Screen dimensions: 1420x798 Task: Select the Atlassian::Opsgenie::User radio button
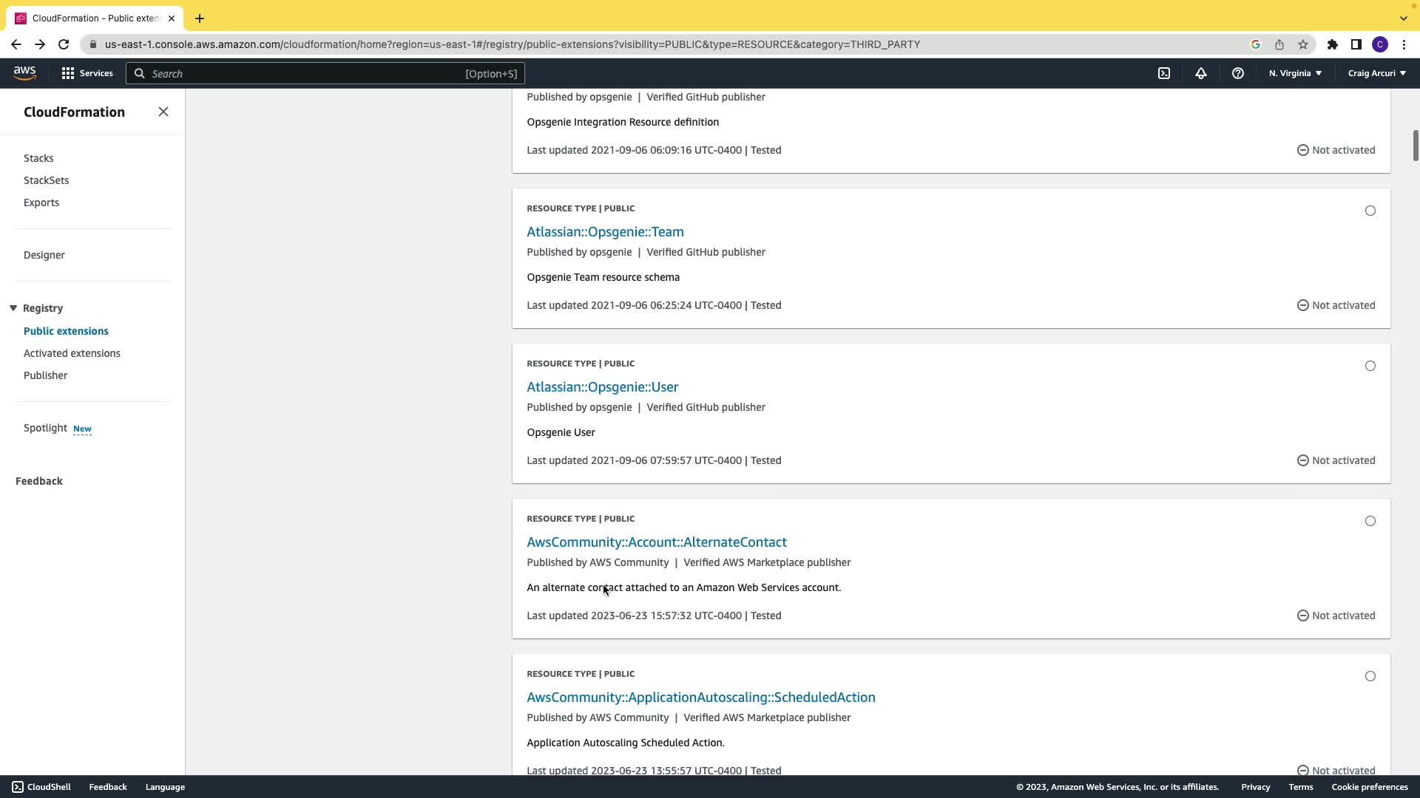click(x=1370, y=366)
